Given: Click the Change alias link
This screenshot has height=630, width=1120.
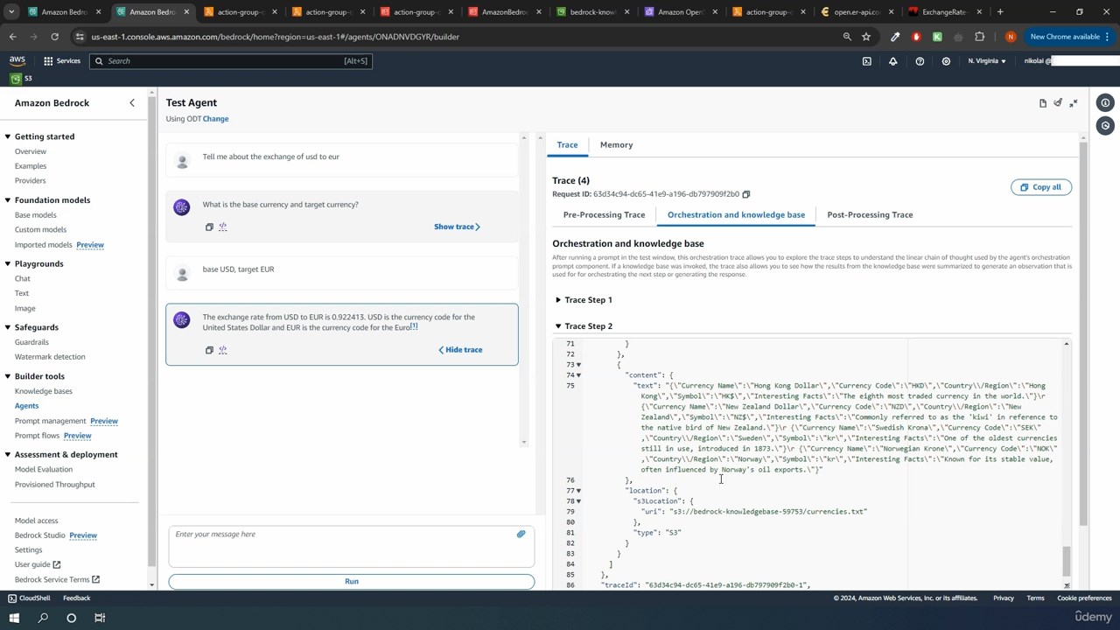Looking at the screenshot, I should 215,119.
